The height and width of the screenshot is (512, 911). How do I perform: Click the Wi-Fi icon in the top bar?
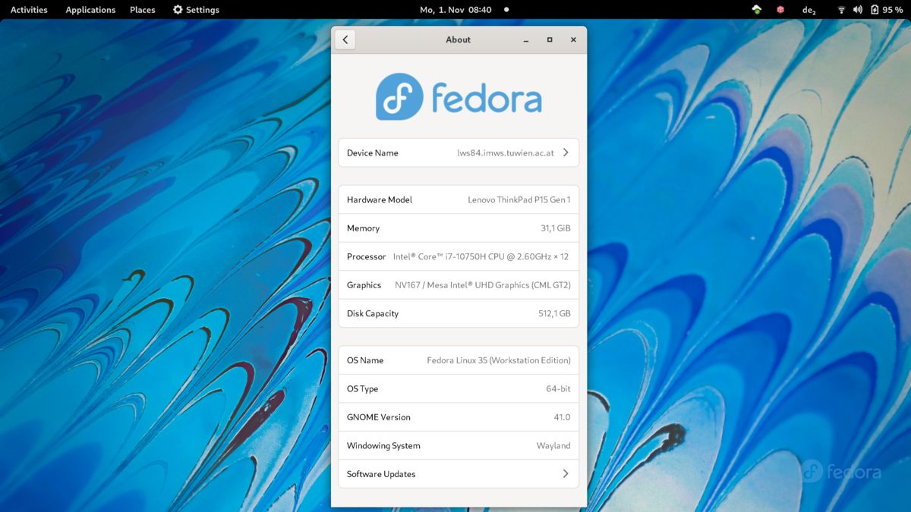click(x=841, y=10)
